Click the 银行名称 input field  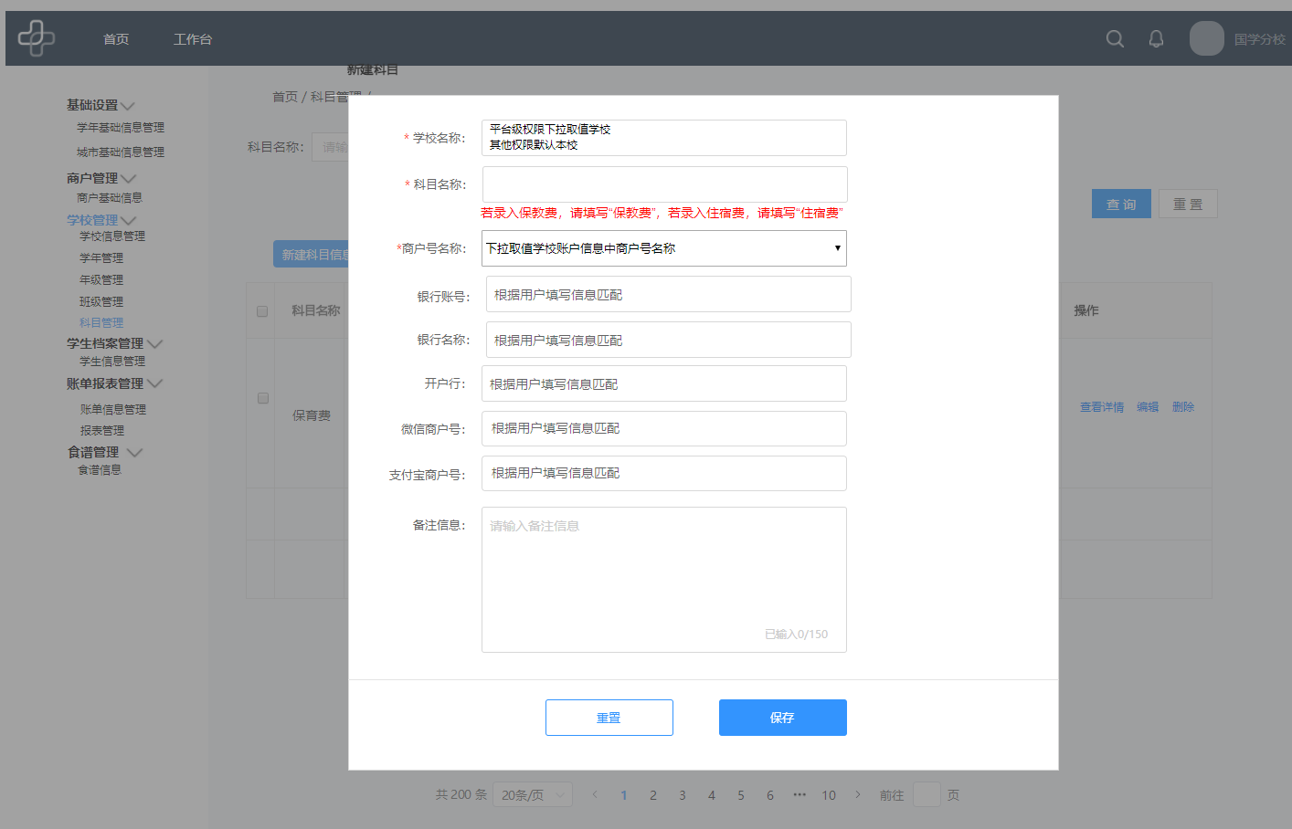point(669,340)
